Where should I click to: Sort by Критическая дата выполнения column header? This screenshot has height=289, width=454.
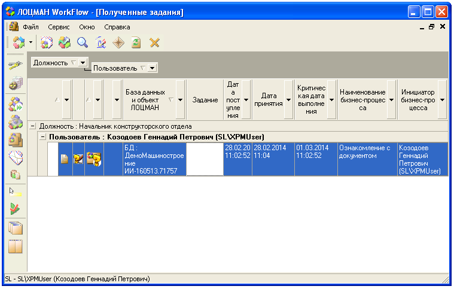point(311,100)
